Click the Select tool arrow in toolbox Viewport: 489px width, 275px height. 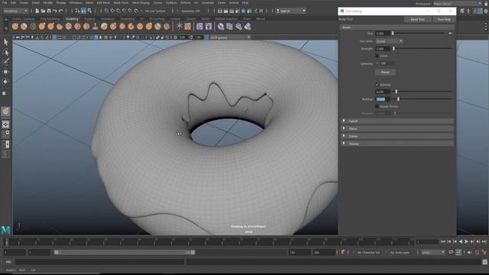[5, 42]
